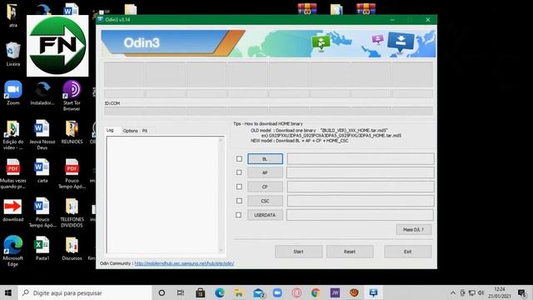Select the Microsoft Edge desktop shortcut
The image size is (533, 300).
tap(13, 251)
